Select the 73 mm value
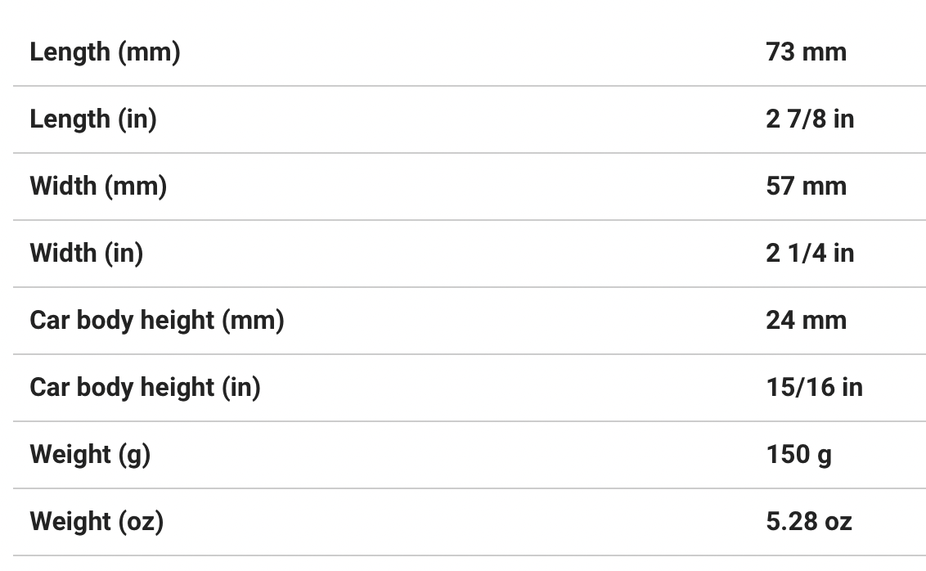Screen dimensions: 926x571 [x=806, y=52]
